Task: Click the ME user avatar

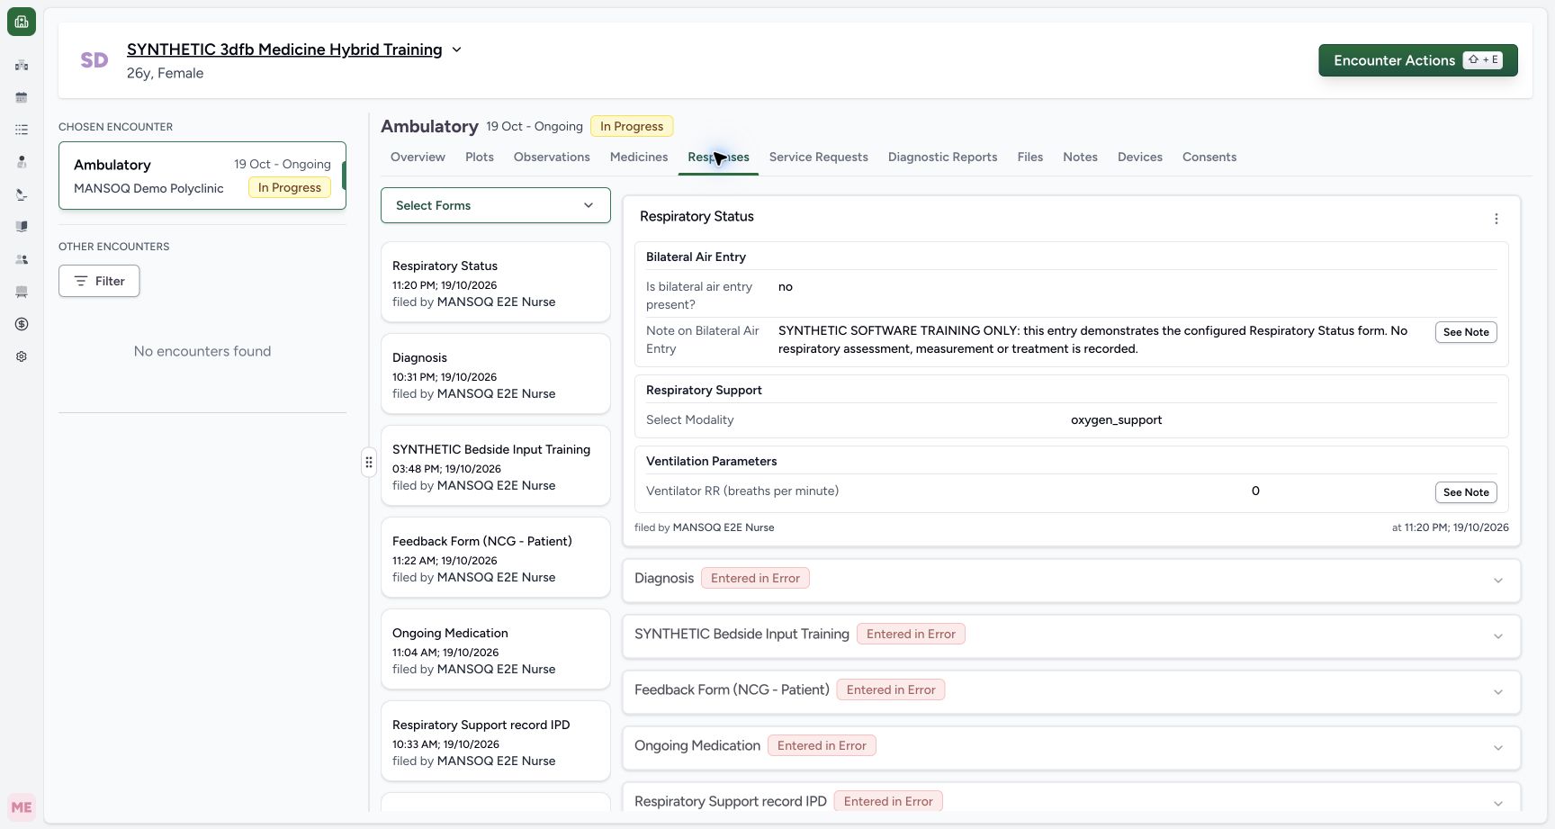Action: pos(22,807)
